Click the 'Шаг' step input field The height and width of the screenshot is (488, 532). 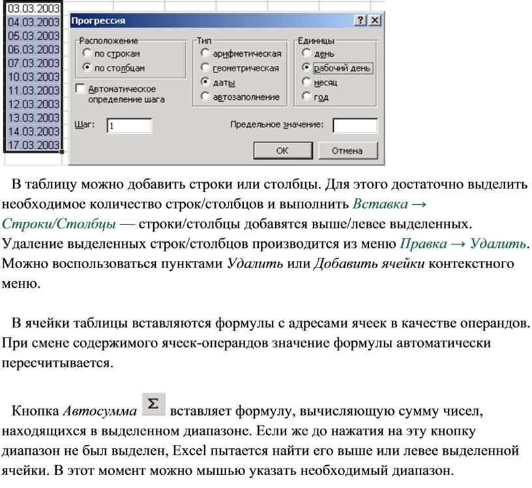click(x=129, y=125)
